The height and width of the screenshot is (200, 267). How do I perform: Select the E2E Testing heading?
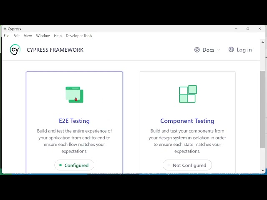click(74, 121)
